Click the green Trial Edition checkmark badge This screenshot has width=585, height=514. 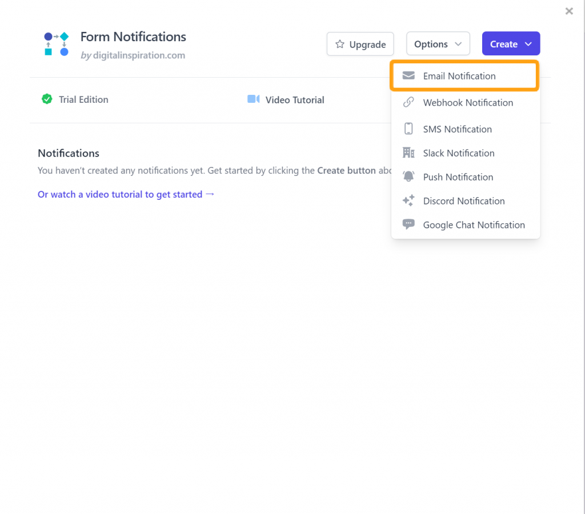coord(47,99)
